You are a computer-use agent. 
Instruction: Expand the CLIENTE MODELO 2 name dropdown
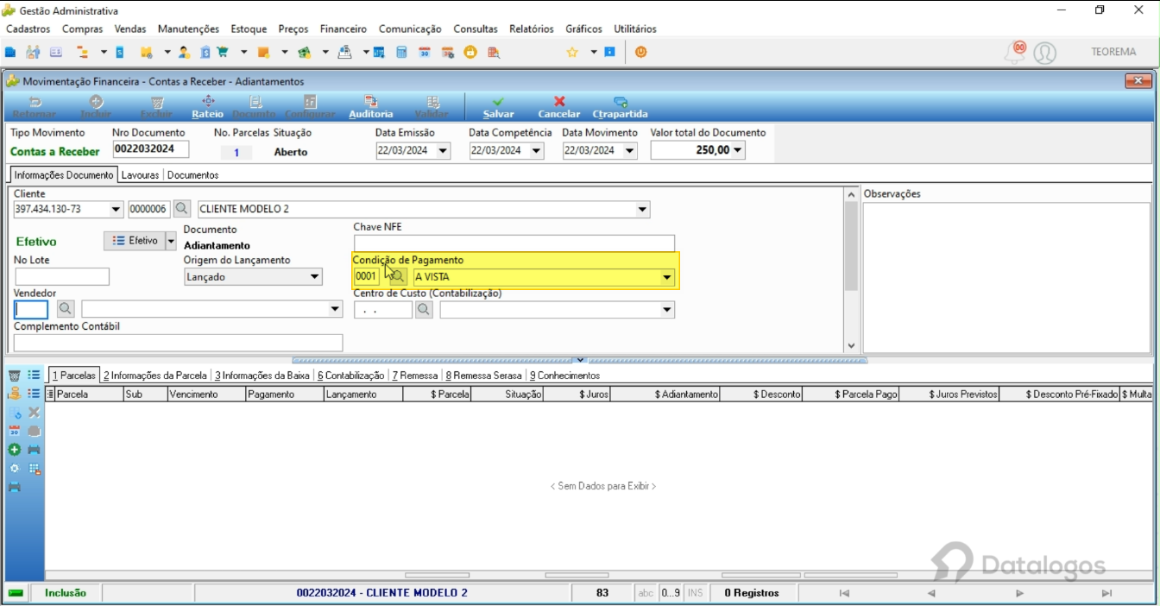click(642, 209)
